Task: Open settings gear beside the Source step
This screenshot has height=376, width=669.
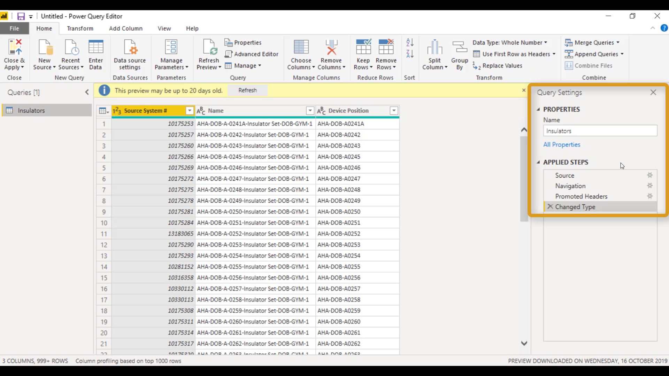Action: (x=649, y=175)
